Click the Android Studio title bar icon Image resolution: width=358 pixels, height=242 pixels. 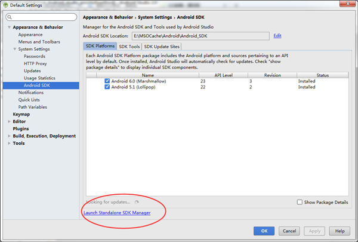point(5,5)
